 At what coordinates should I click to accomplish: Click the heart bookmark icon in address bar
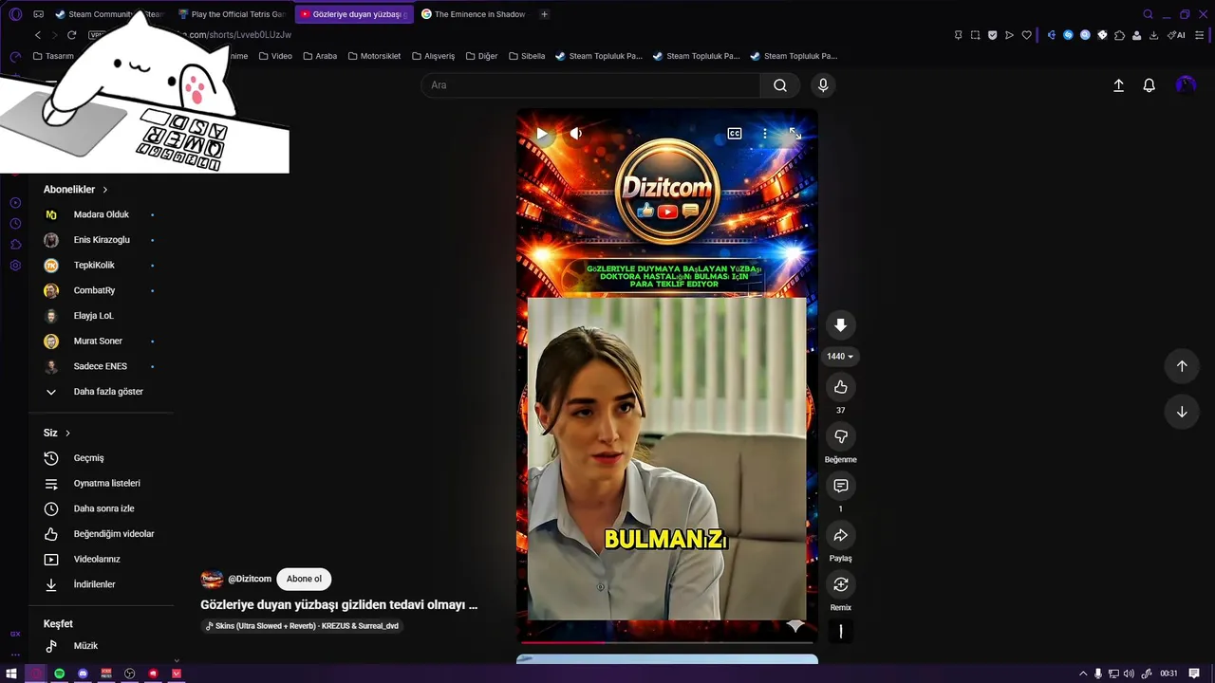click(x=1026, y=35)
